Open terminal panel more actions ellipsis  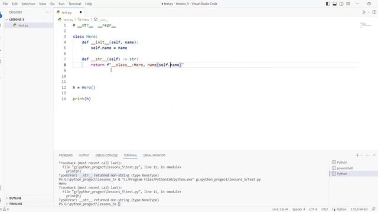(x=367, y=155)
